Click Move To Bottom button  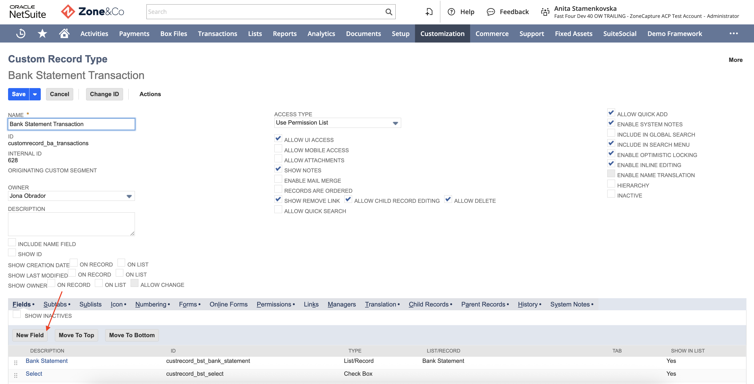132,335
